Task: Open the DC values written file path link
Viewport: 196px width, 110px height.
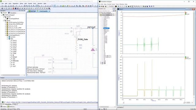Action: 51,102
